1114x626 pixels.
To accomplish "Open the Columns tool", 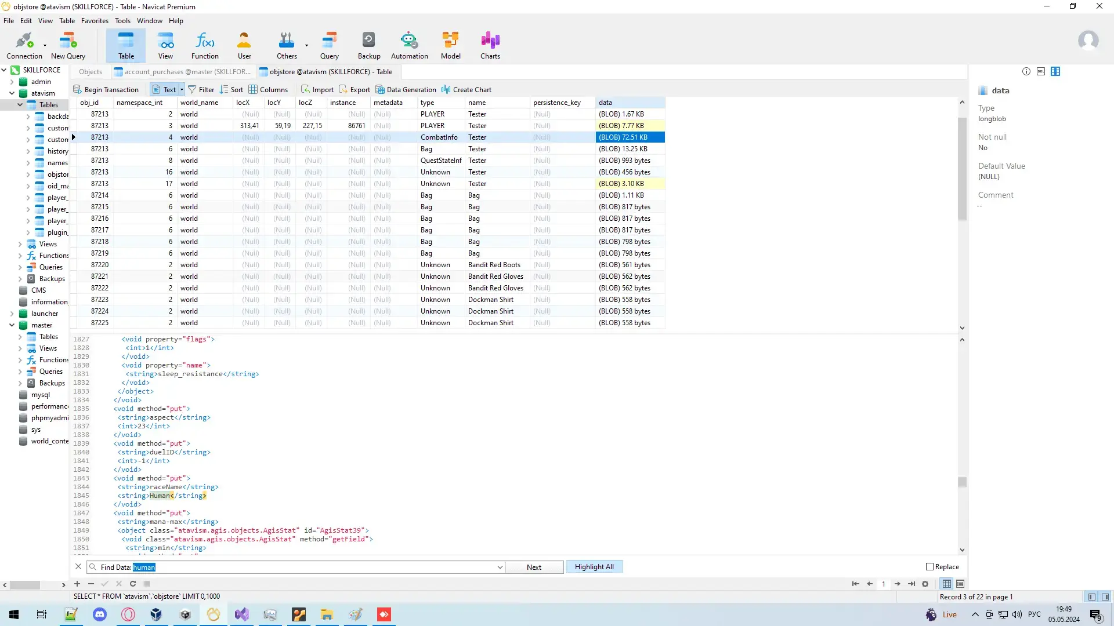I will 268,89.
